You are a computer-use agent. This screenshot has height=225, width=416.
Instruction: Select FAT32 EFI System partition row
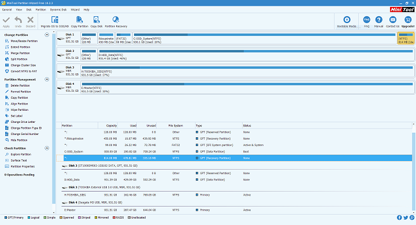coord(234,145)
